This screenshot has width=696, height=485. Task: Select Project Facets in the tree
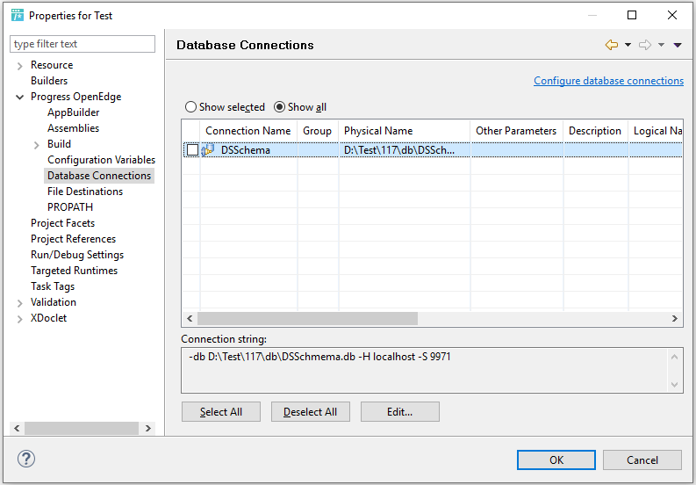tap(62, 223)
